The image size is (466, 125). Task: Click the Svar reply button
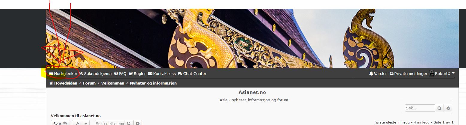[61, 123]
